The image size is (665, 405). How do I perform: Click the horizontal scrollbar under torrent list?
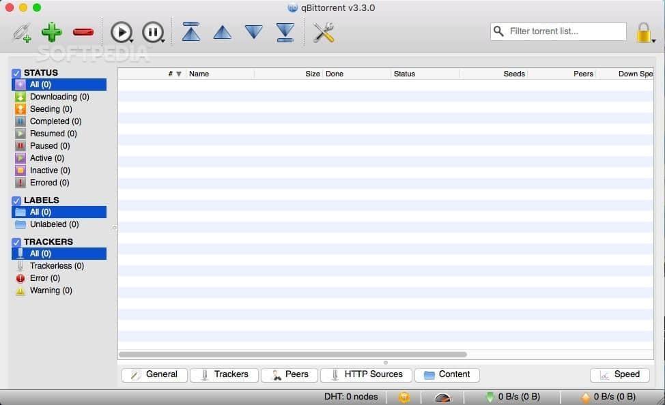click(x=292, y=355)
